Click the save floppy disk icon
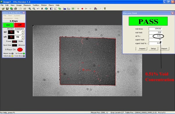Image resolution: width=175 pixels, height=114 pixels. tap(7, 9)
